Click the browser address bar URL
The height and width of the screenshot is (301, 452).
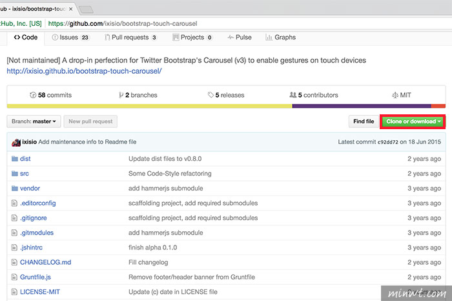(123, 24)
